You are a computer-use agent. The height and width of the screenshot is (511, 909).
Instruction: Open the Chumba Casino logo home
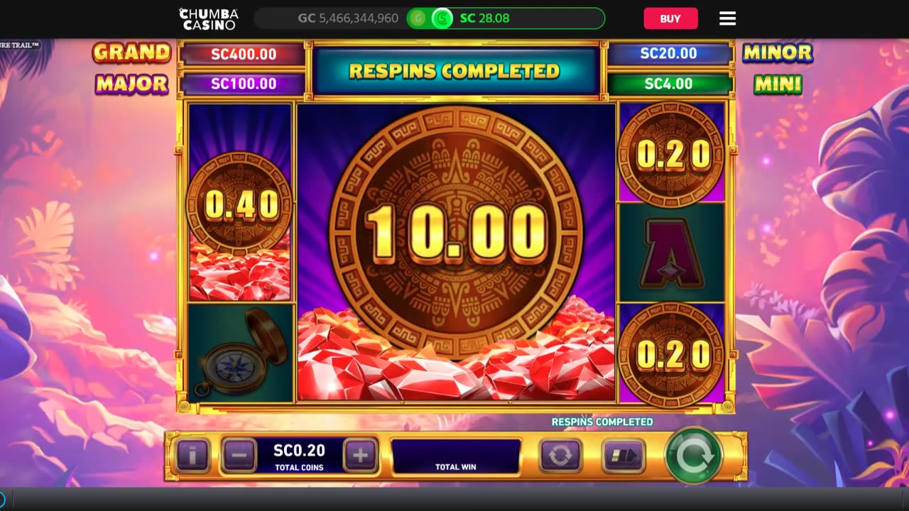208,18
